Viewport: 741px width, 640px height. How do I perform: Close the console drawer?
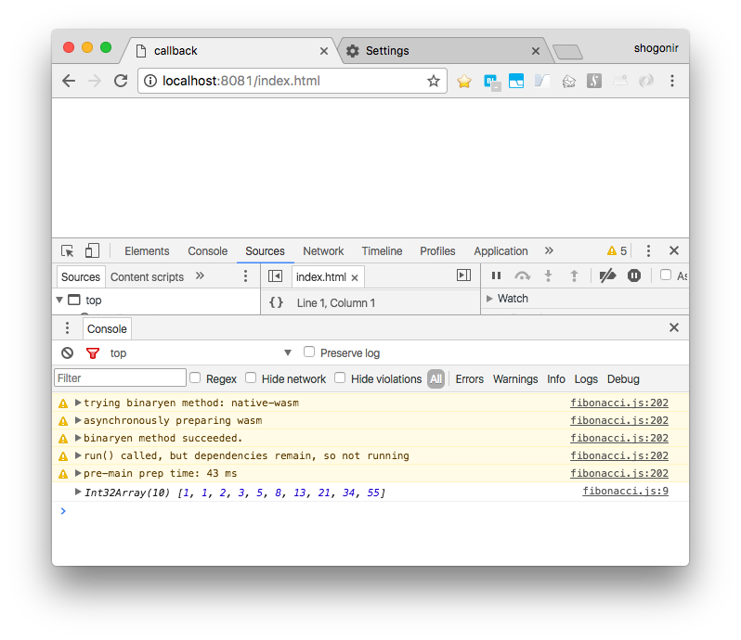674,327
